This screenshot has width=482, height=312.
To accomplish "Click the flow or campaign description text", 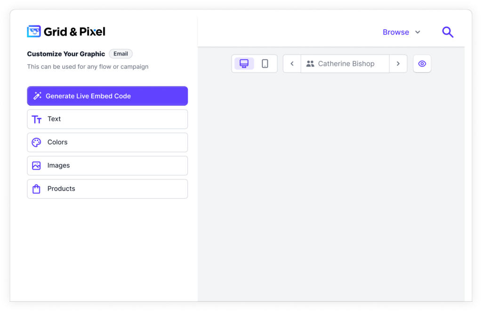I will [x=88, y=67].
